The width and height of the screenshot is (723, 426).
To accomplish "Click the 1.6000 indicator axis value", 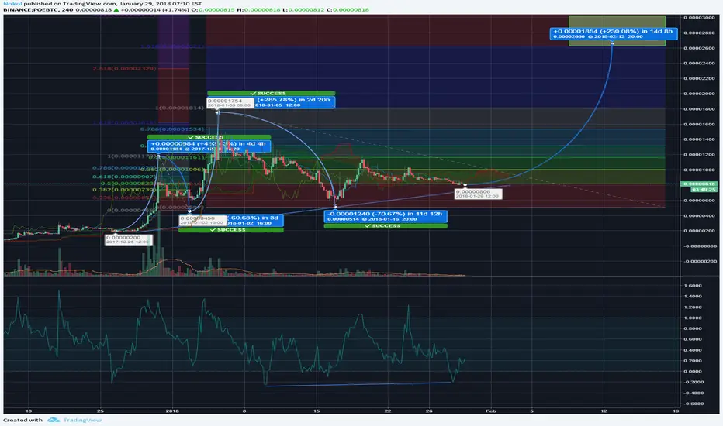I will pyautogui.click(x=693, y=286).
